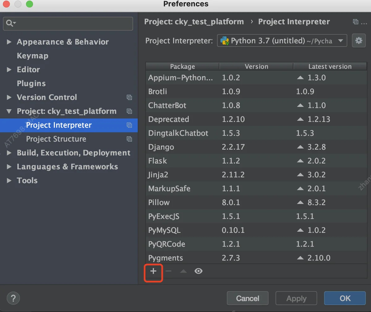Sort by the Package column header
Image resolution: width=371 pixels, height=312 pixels.
(182, 67)
